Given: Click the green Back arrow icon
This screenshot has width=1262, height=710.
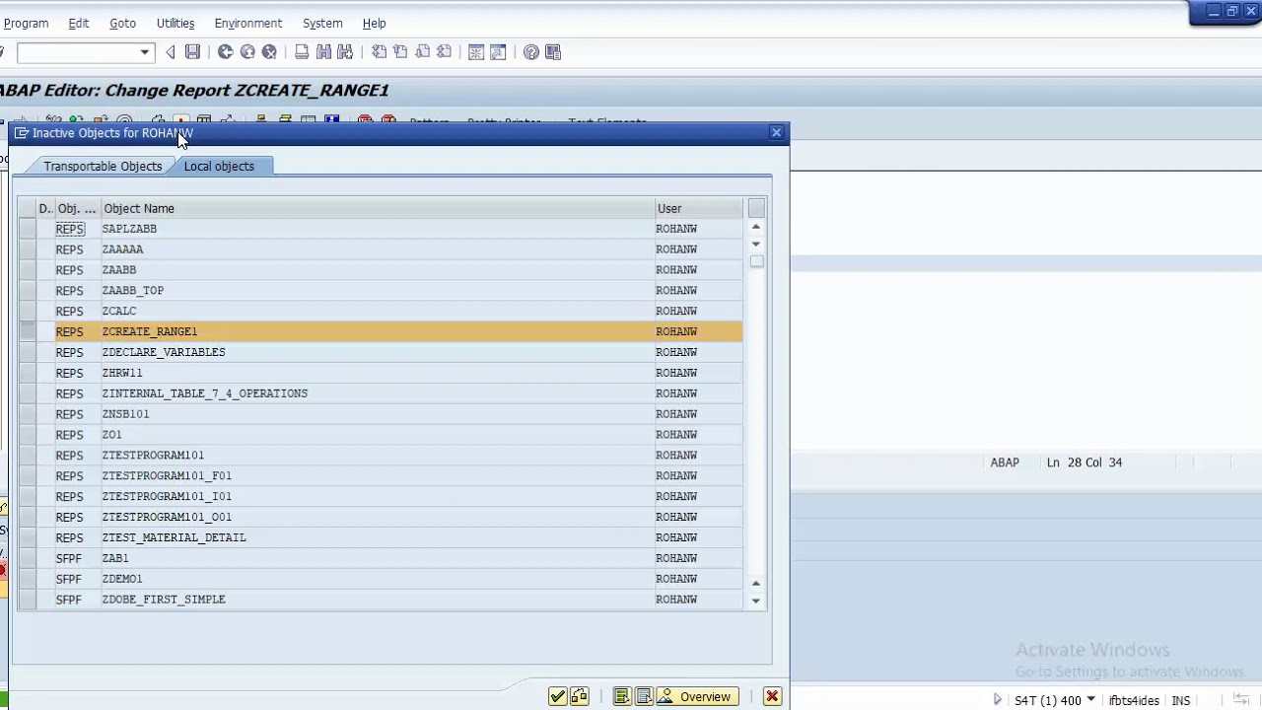Looking at the screenshot, I should 226,52.
